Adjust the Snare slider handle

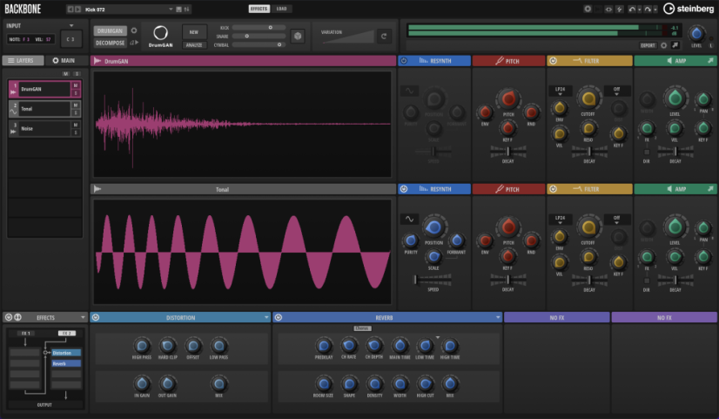(x=247, y=36)
